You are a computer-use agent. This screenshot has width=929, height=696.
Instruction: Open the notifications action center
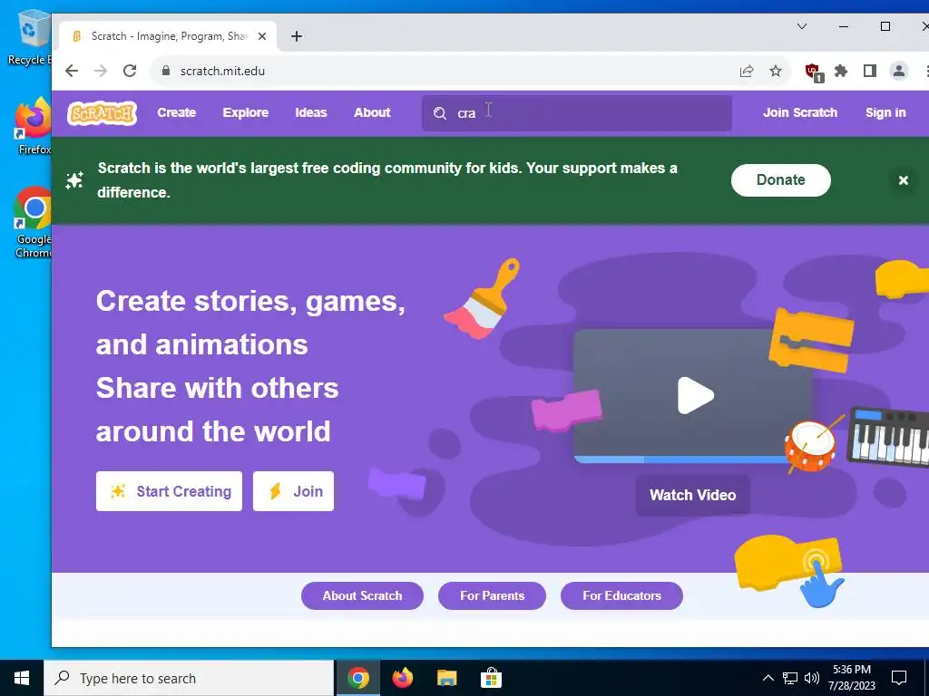899,678
